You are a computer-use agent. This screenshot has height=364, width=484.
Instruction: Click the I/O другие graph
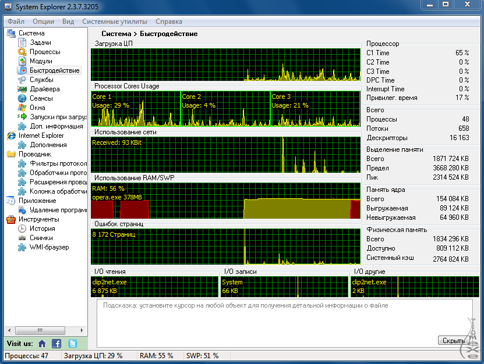(415, 287)
